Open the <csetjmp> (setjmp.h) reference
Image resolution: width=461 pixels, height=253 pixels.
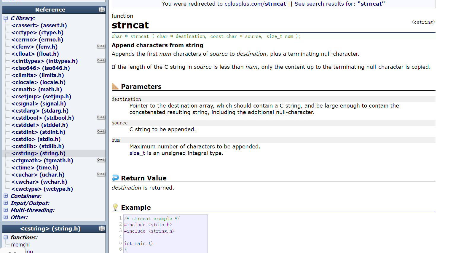[x=41, y=97]
